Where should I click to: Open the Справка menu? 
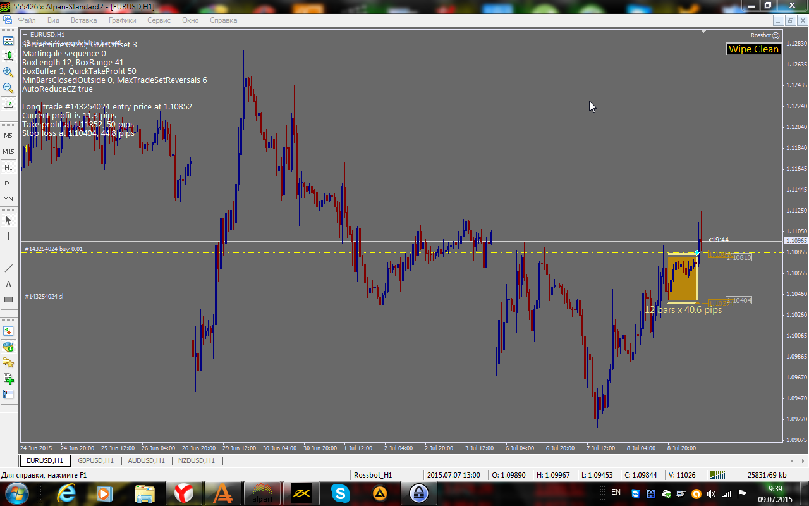point(223,20)
